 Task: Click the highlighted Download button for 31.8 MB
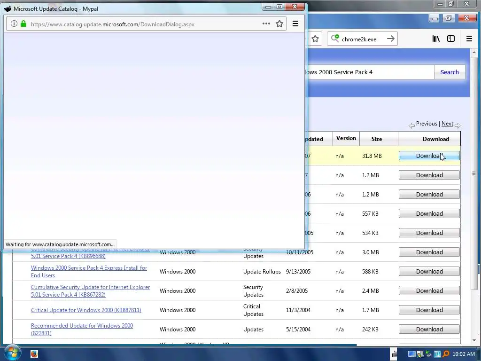(429, 156)
